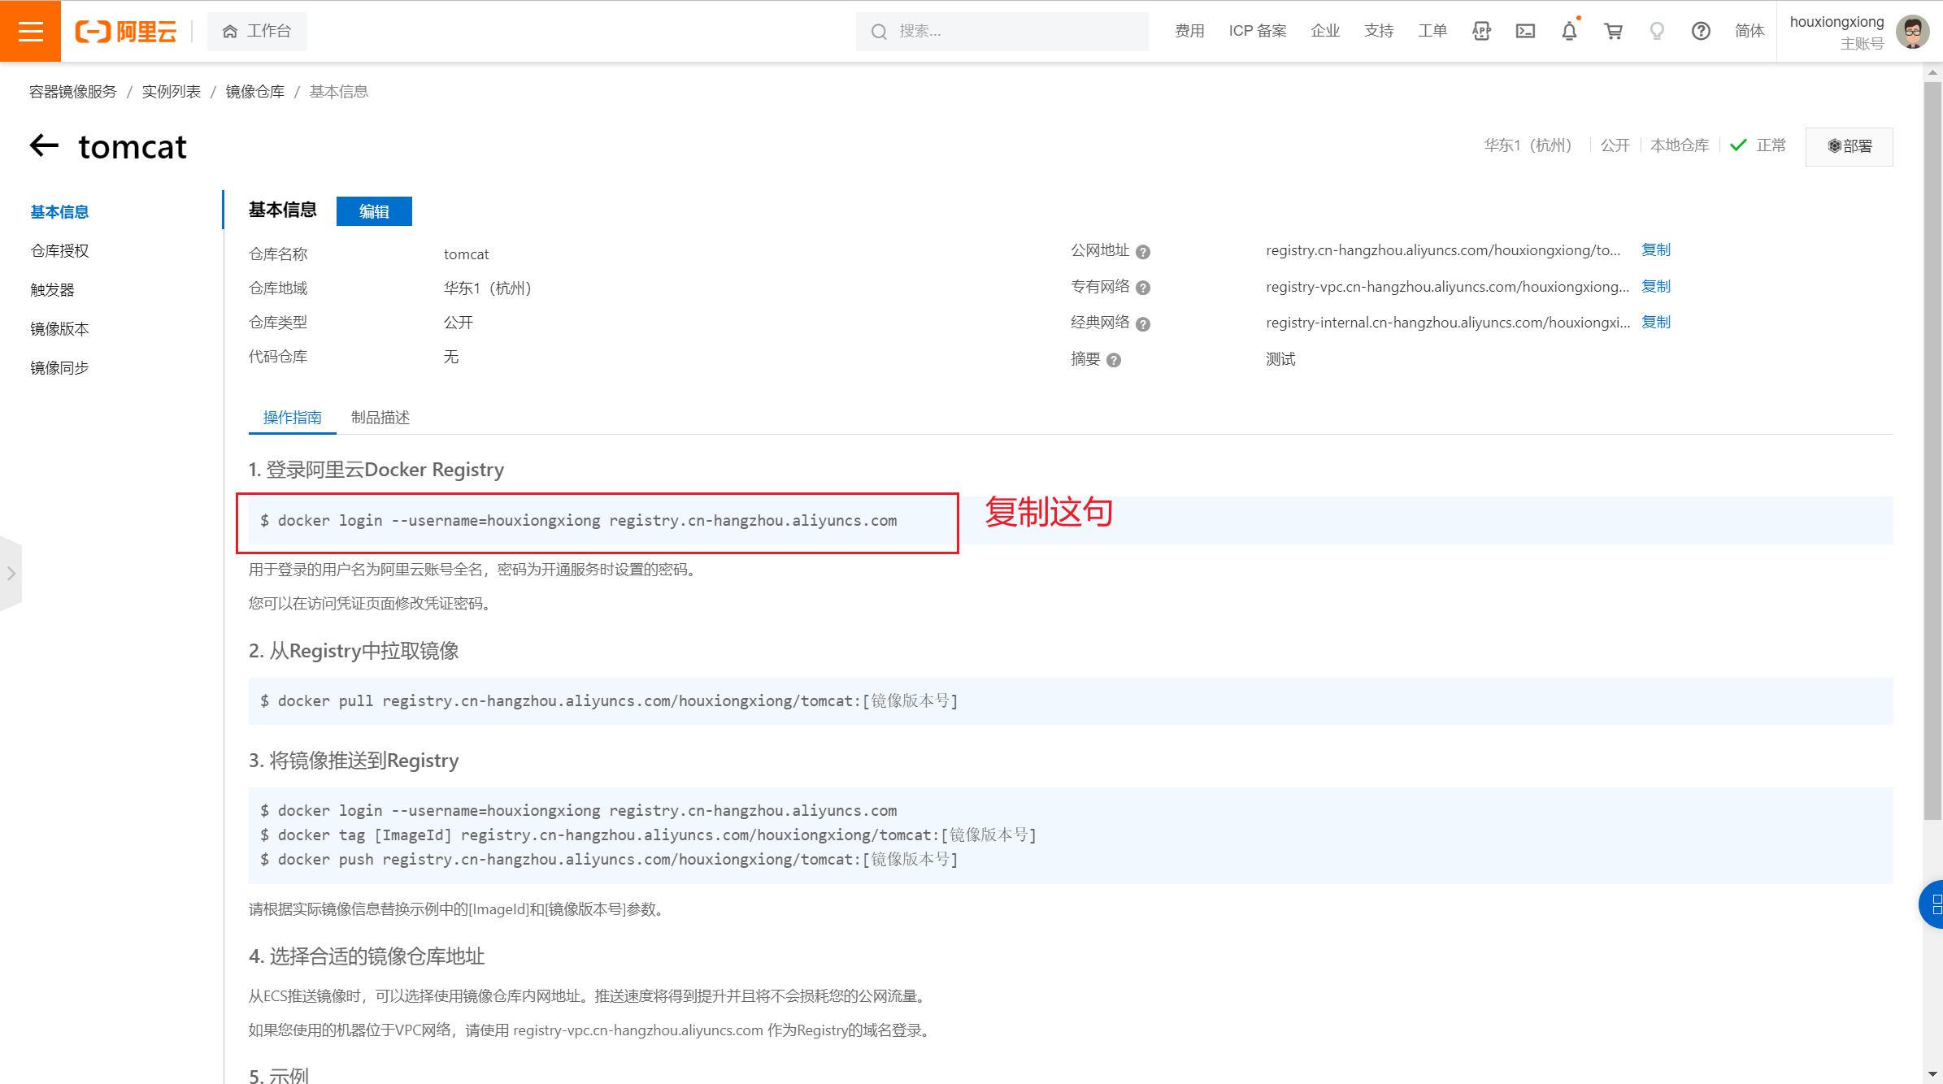Click the help question mark icon in header
This screenshot has height=1084, width=1943.
(1701, 31)
